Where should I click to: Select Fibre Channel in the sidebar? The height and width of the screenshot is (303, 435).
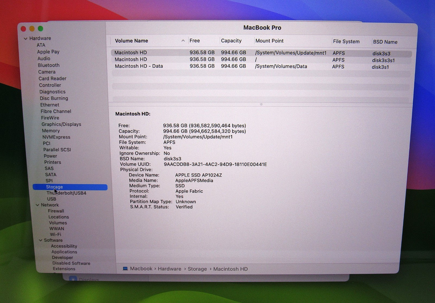point(56,111)
